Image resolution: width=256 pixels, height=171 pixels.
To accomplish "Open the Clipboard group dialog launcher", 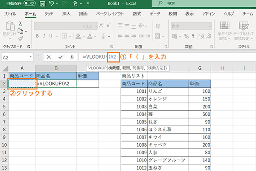I will pos(29,47).
